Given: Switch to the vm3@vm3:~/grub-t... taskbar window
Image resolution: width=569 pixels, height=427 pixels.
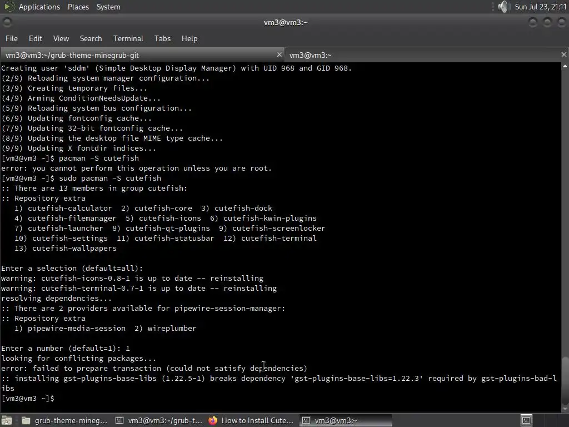Looking at the screenshot, I should pyautogui.click(x=159, y=420).
